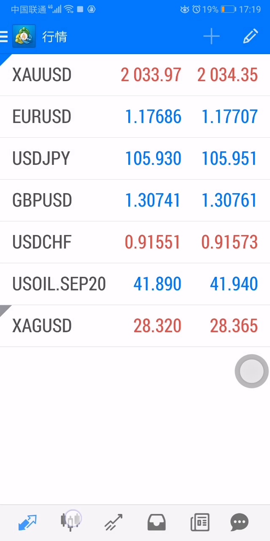Open the hamburger side menu
Screen dimensions: 270x541
[4, 37]
